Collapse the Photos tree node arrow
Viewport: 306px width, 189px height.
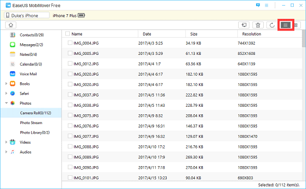coord(6,103)
